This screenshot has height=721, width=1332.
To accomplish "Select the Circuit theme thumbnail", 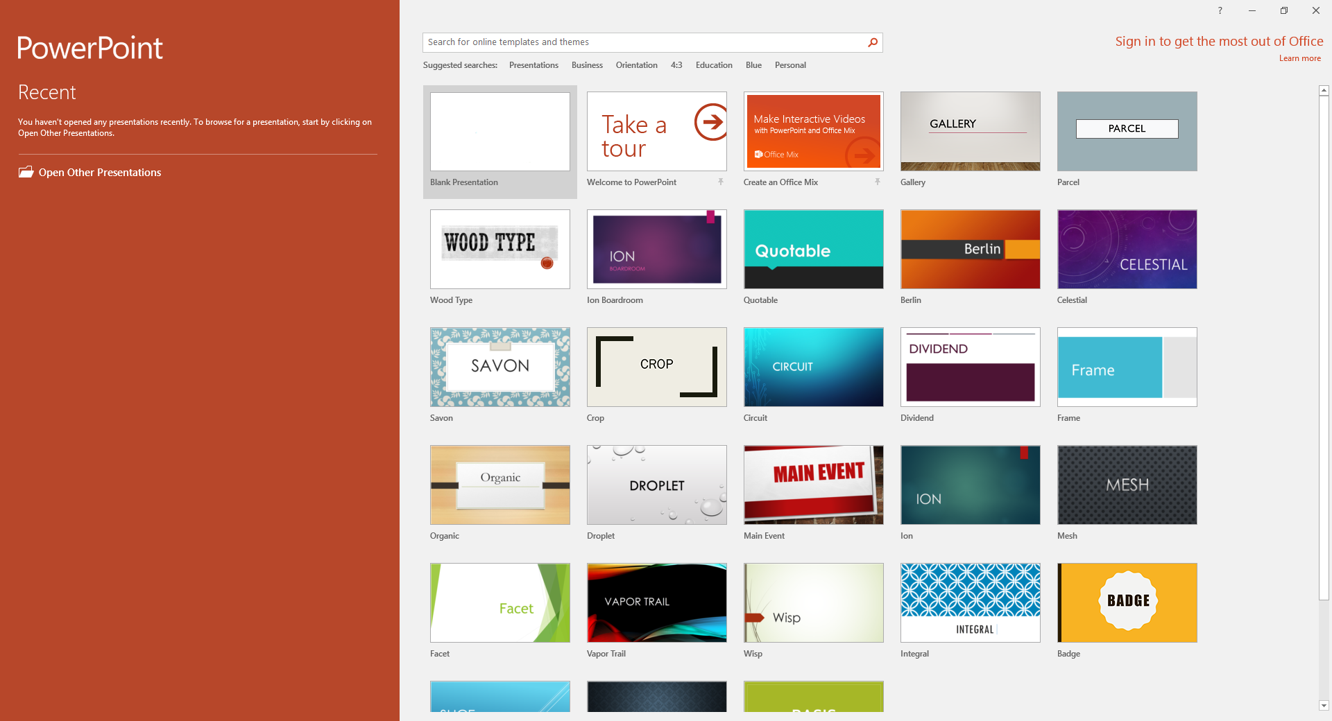I will pyautogui.click(x=814, y=367).
